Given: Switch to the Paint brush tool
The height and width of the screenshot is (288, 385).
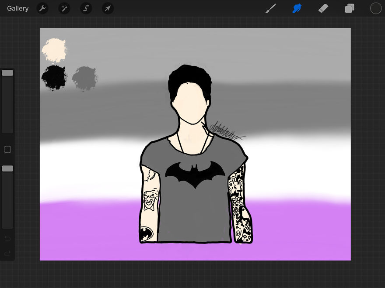Looking at the screenshot, I should (270, 8).
